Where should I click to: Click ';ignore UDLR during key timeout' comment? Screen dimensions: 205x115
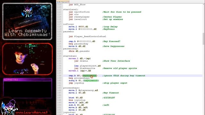[x=124, y=76]
